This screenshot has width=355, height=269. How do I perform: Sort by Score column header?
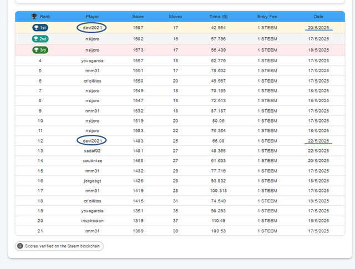coord(138,17)
